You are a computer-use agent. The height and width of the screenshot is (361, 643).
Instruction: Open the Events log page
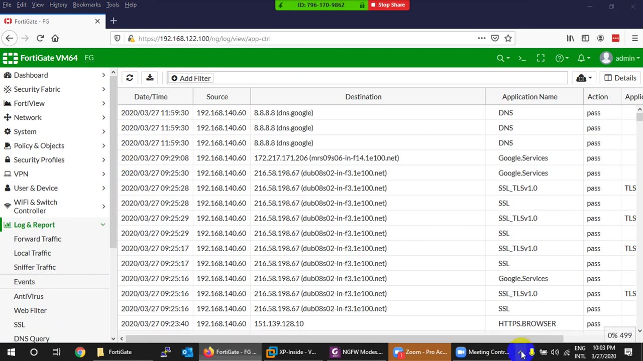pyautogui.click(x=24, y=282)
